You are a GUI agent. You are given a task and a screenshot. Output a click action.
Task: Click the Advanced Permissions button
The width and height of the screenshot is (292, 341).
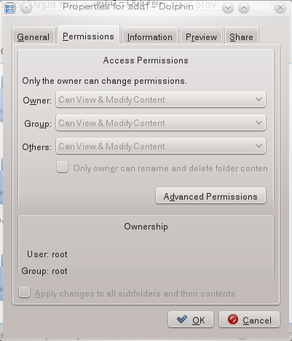210,195
